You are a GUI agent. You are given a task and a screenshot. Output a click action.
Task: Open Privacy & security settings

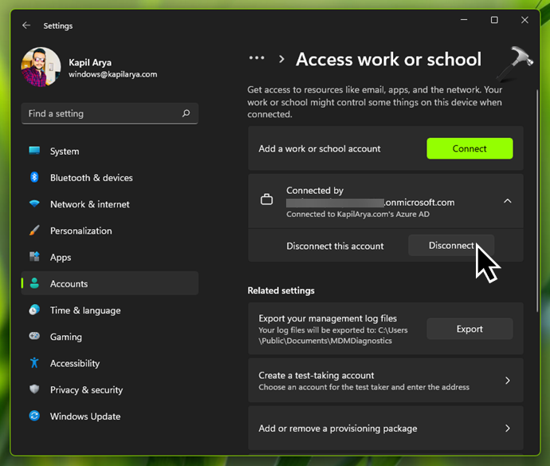coord(110,389)
